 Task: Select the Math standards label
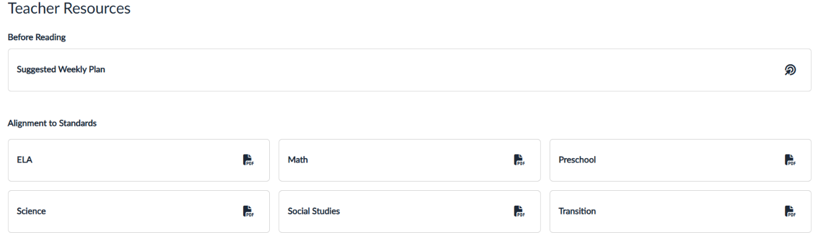pos(298,160)
